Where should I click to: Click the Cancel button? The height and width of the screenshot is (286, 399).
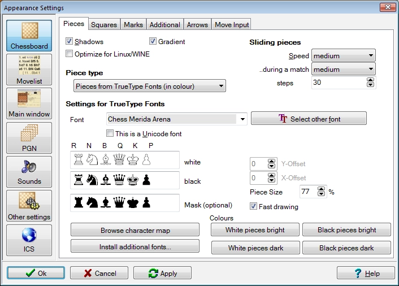[x=99, y=273]
